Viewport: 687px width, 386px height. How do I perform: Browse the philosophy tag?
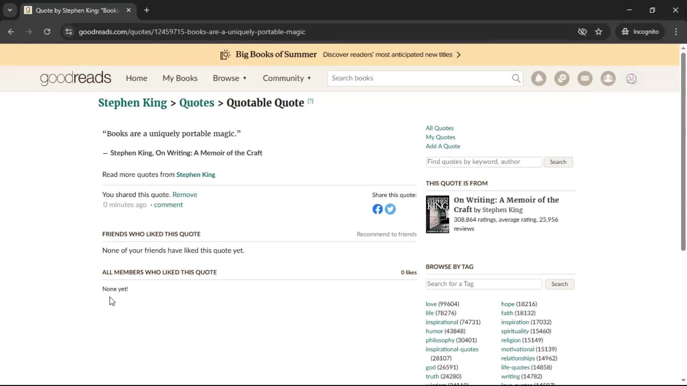click(440, 340)
